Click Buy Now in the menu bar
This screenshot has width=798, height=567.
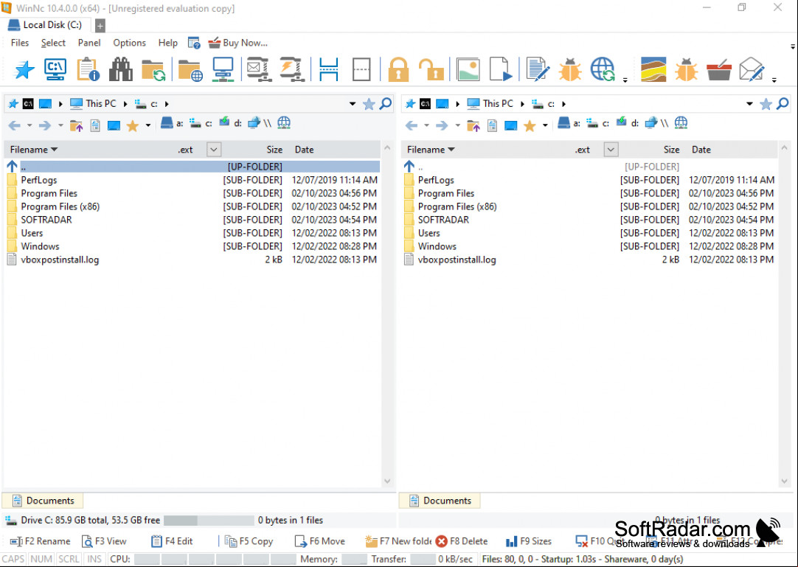pyautogui.click(x=238, y=43)
